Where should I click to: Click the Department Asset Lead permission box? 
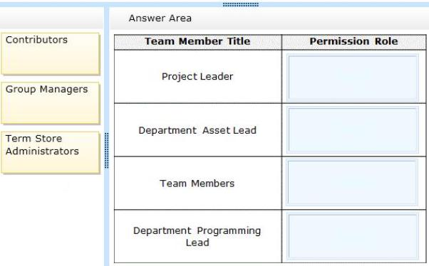(353, 130)
